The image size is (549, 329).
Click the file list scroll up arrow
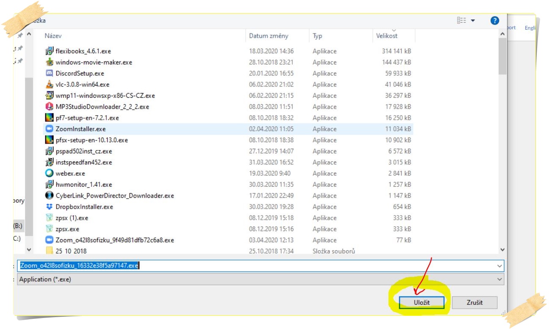502,33
